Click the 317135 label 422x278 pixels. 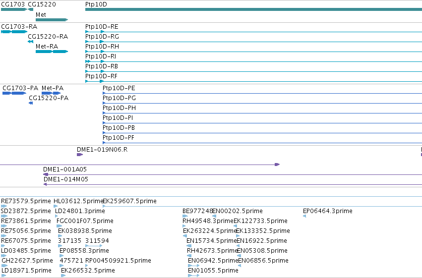(70, 241)
